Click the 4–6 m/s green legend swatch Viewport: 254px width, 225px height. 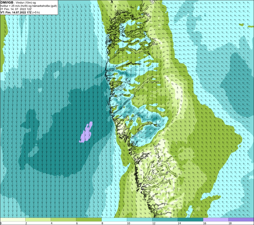click(x=63, y=219)
